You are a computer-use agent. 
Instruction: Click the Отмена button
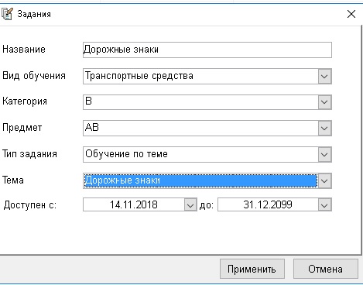tap(326, 269)
